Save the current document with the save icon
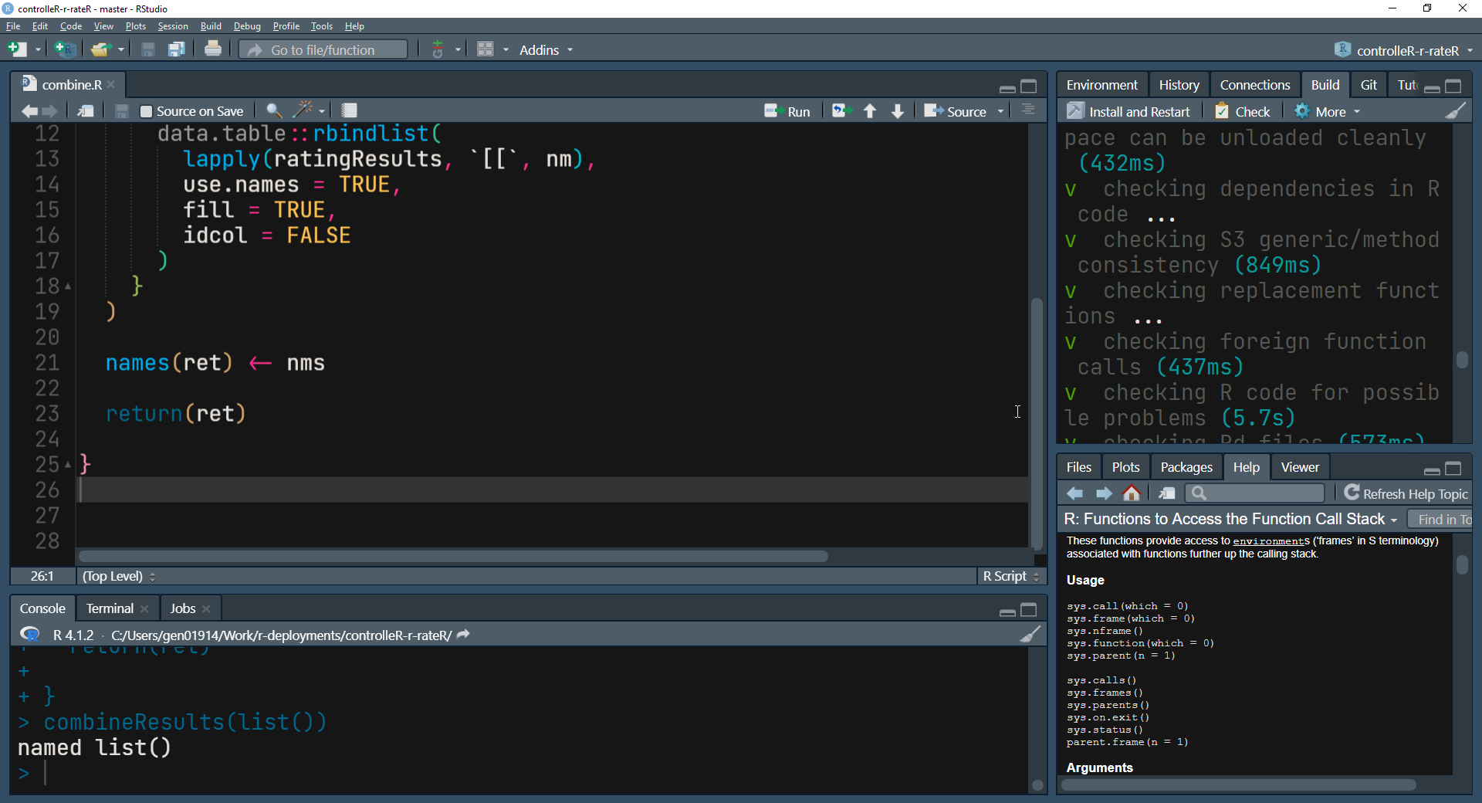 click(148, 49)
